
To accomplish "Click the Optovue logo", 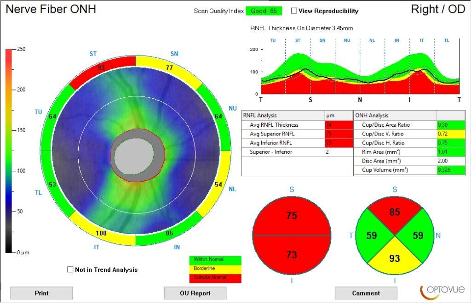I will pos(442,291).
